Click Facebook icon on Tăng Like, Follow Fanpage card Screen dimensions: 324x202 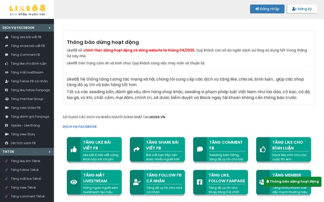199,182
